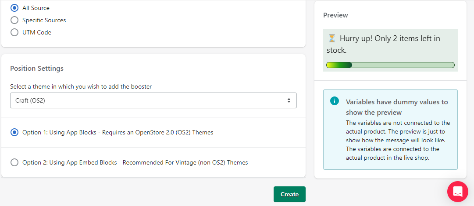Screen dimensions: 474x206
Task: Select the All Source radio button
Action: pyautogui.click(x=14, y=8)
